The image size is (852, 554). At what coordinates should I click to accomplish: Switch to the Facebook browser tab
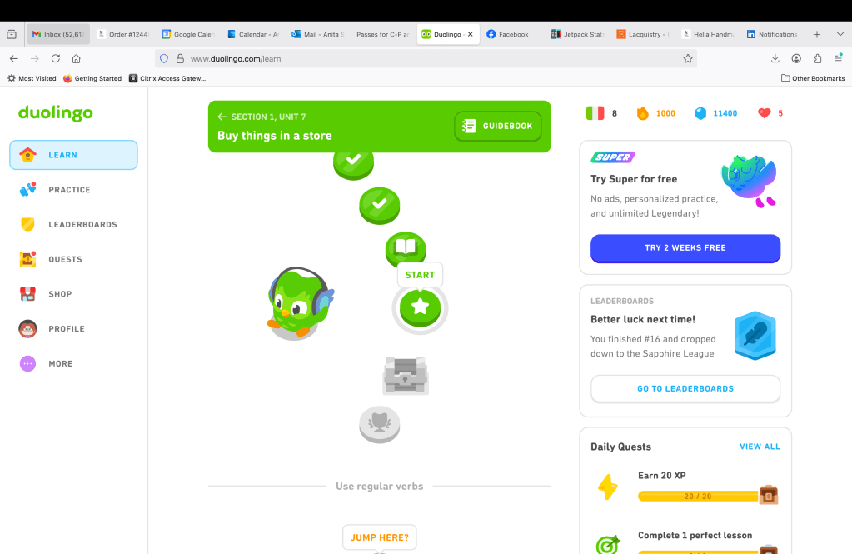(x=512, y=35)
